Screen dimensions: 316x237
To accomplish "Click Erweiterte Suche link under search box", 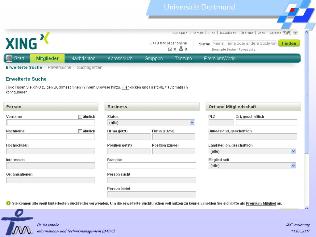I will click(x=223, y=50).
